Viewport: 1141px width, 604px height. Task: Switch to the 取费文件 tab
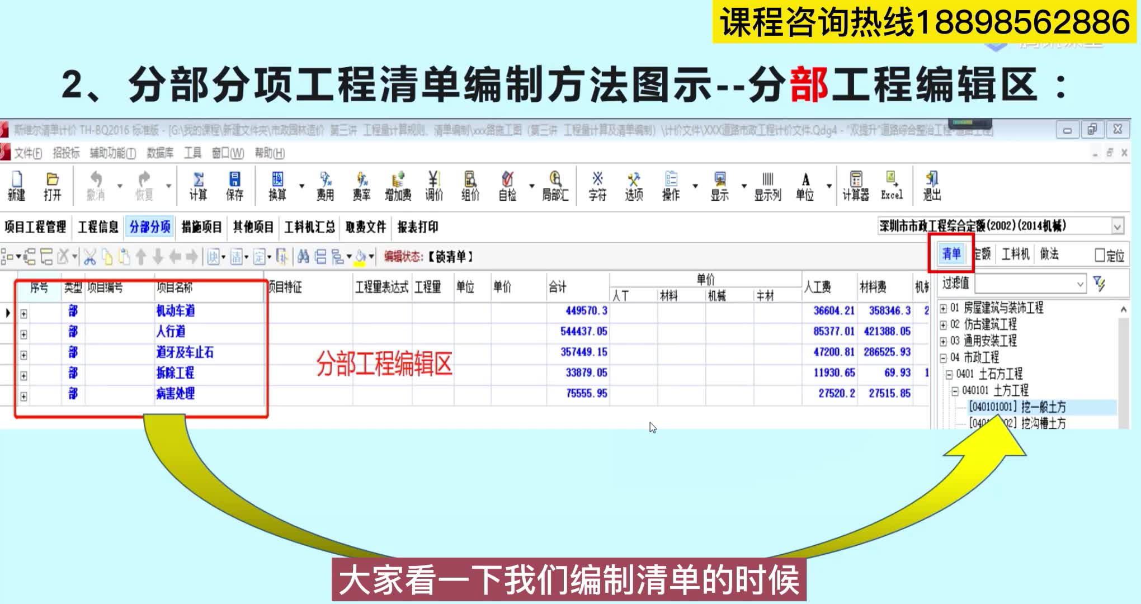366,226
